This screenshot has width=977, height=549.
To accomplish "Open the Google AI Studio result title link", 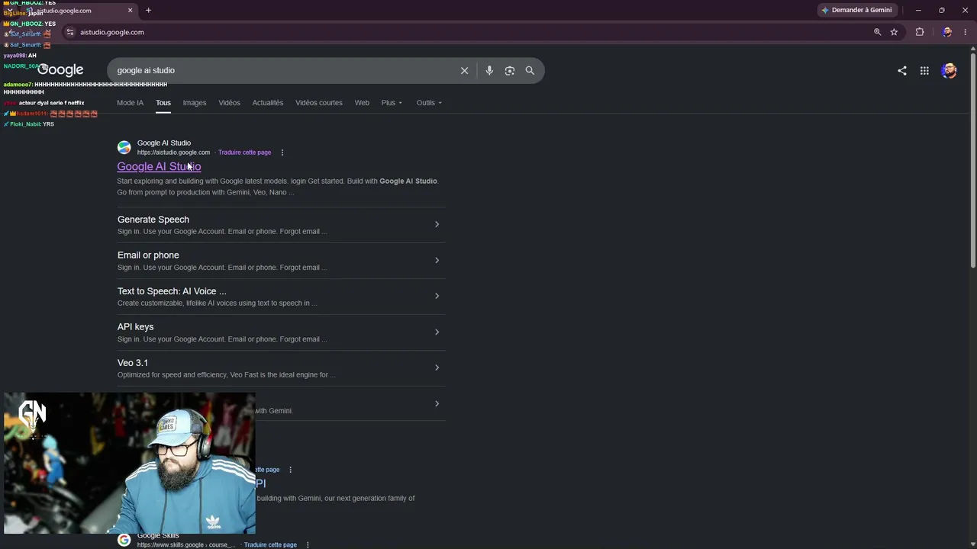I will [159, 166].
